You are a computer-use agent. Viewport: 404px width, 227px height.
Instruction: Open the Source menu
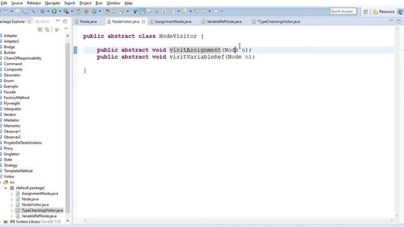click(17, 3)
